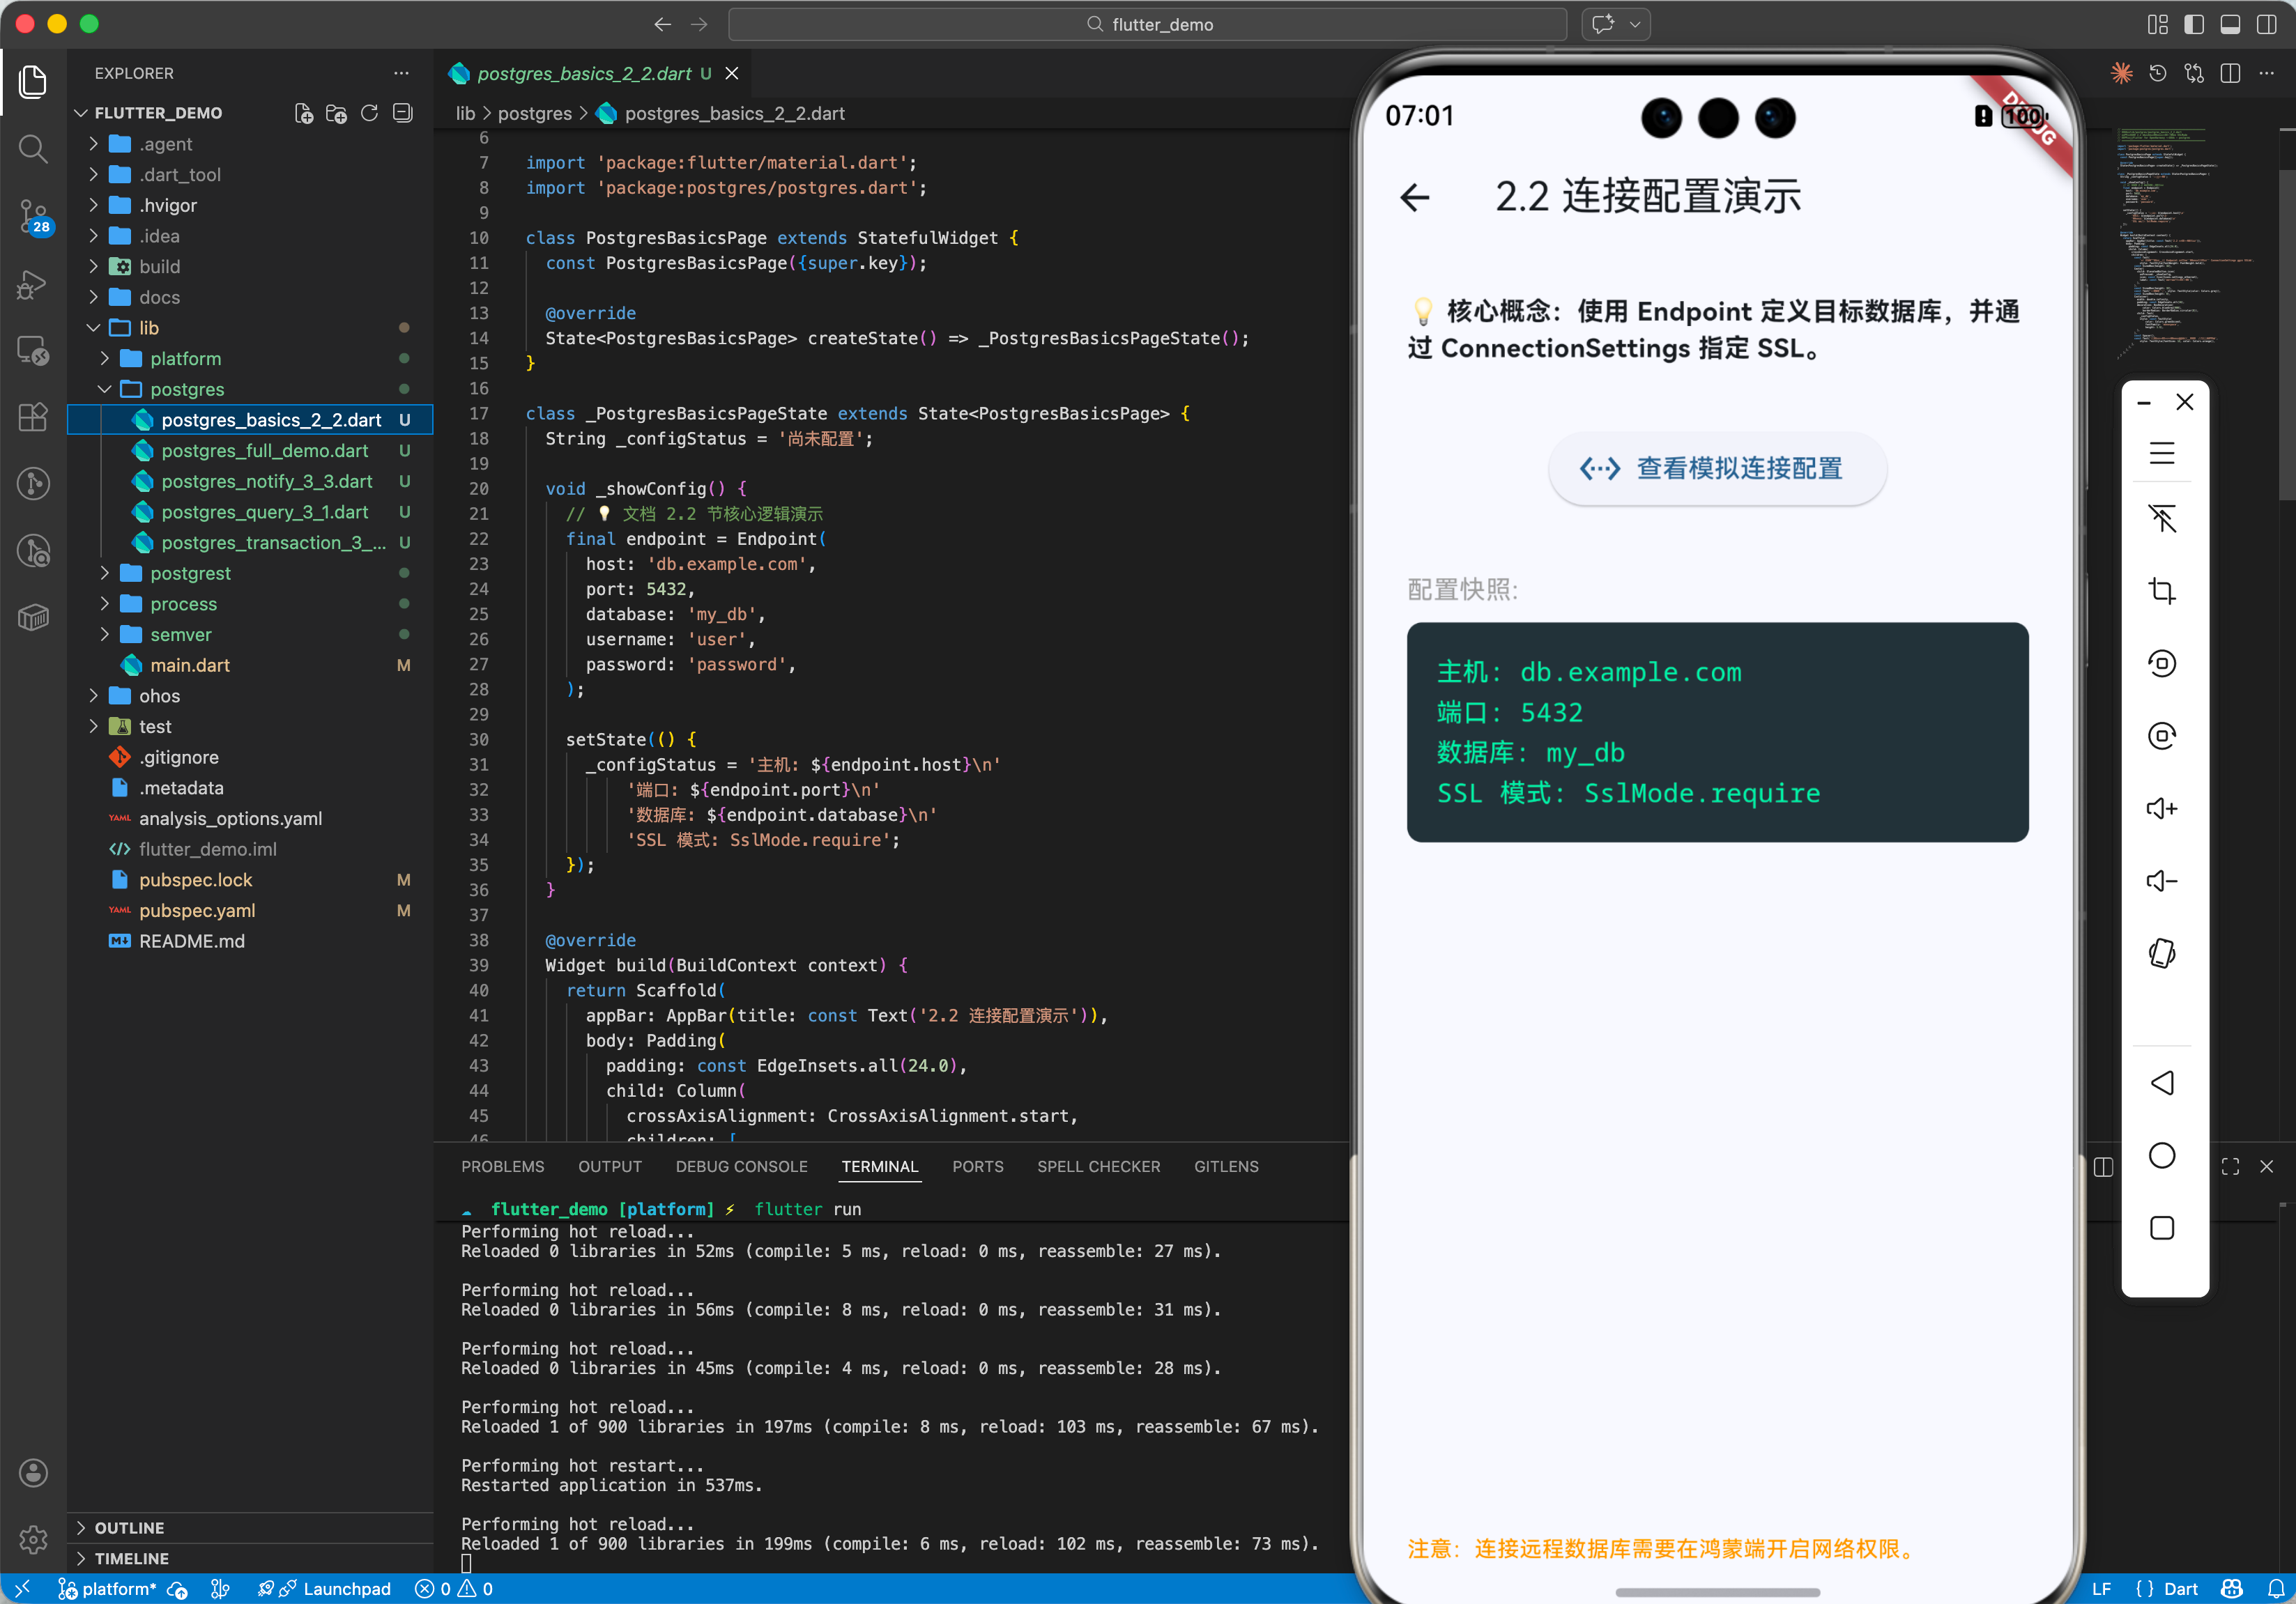Open Source Control view with 28 badge
2296x1604 pixels.
(x=33, y=216)
